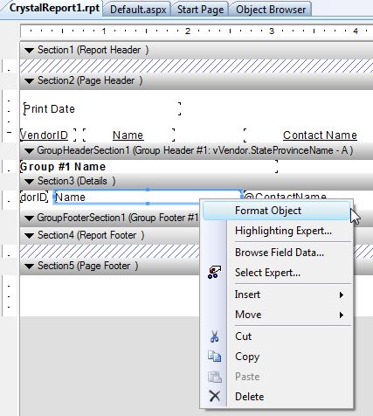Collapse Section4 Report Footer triangle
This screenshot has height=416, width=373.
[x=29, y=236]
